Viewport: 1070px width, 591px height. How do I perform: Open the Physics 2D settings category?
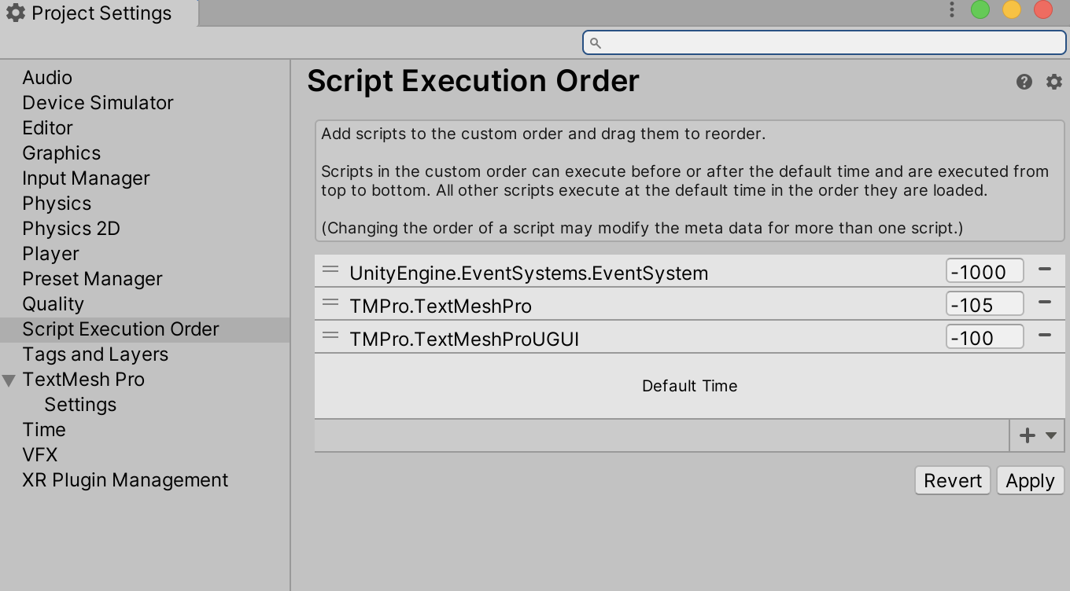point(71,229)
